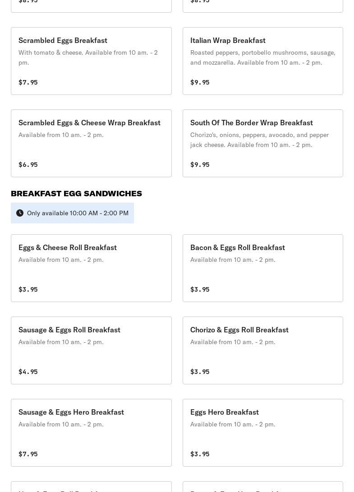Click $6.95 price on Scrambled Eggs Wrap
This screenshot has width=354, height=492.
tap(28, 165)
